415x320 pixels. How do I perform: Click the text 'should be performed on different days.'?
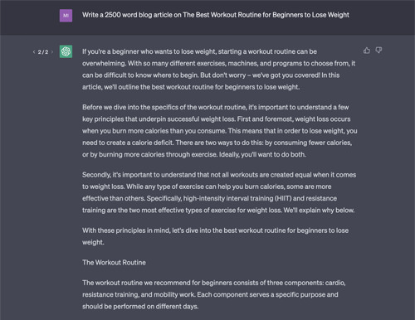(140, 307)
